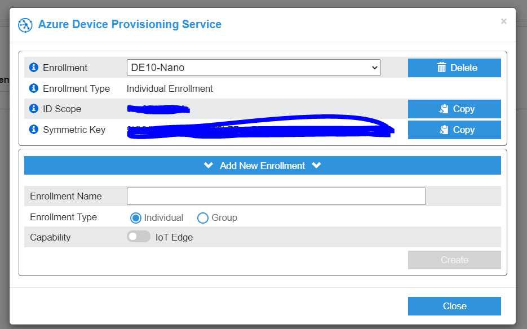The height and width of the screenshot is (329, 527).
Task: Click the 'Enrollment Name' label
Action: [66, 196]
